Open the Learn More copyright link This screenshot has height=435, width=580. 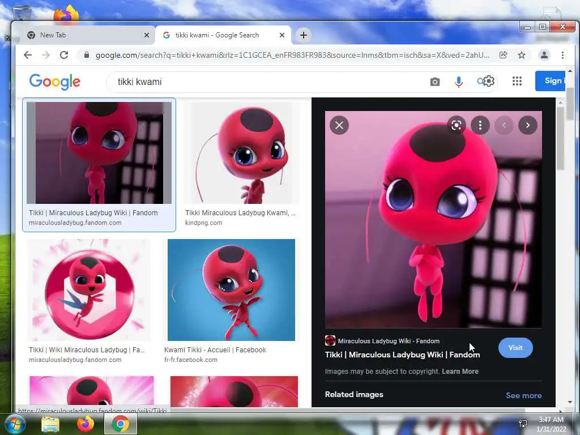pyautogui.click(x=460, y=372)
